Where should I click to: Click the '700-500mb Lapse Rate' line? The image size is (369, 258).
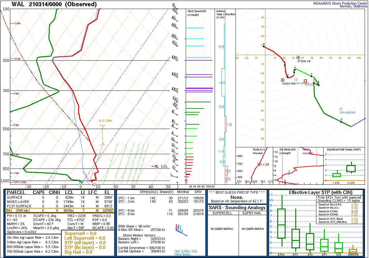click(33, 251)
